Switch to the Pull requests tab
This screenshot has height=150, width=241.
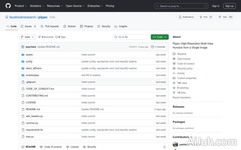tap(50, 26)
